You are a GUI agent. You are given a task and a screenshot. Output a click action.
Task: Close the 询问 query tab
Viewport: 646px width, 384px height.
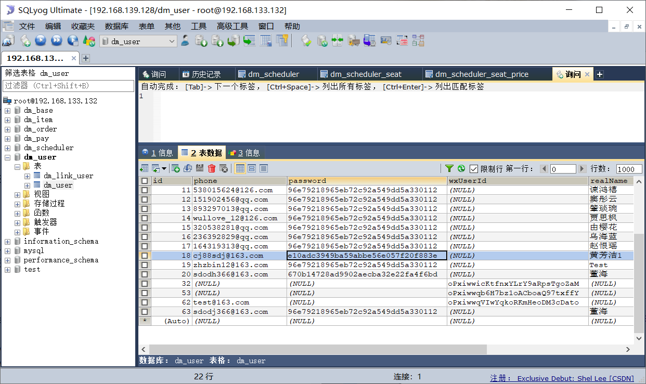point(587,74)
